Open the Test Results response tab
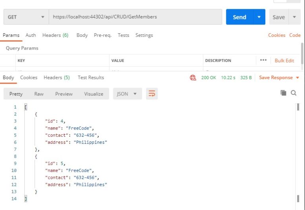This screenshot has width=305, height=210. coord(91,77)
